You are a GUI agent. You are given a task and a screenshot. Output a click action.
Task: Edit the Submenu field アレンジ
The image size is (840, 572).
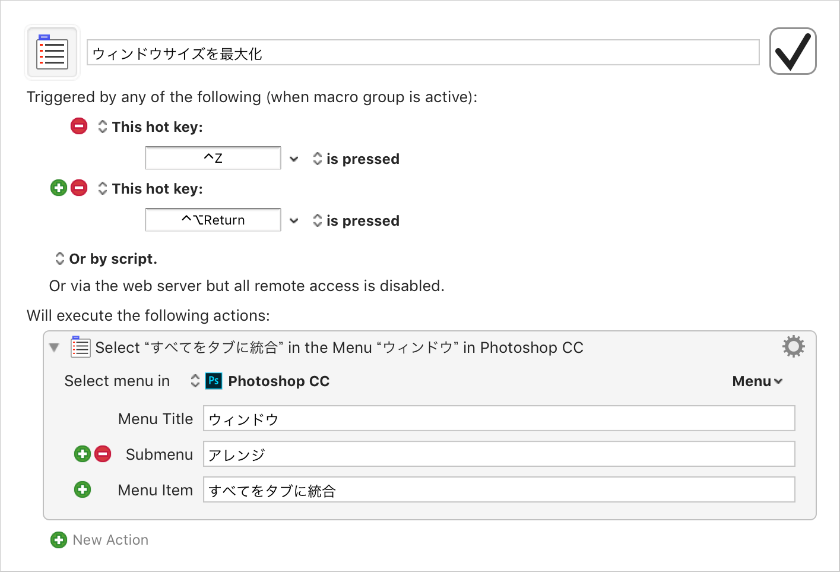point(499,454)
